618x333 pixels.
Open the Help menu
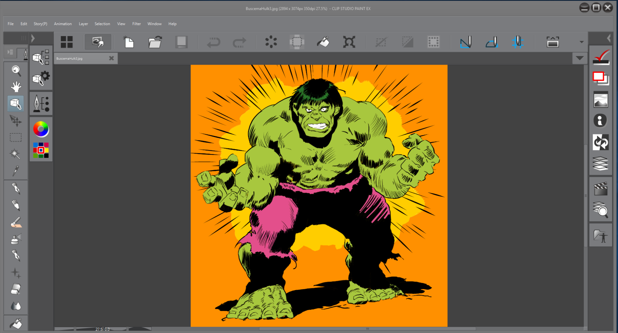(172, 24)
